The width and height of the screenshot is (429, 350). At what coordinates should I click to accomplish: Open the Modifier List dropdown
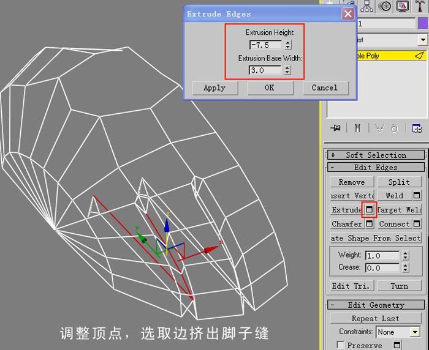(x=423, y=40)
